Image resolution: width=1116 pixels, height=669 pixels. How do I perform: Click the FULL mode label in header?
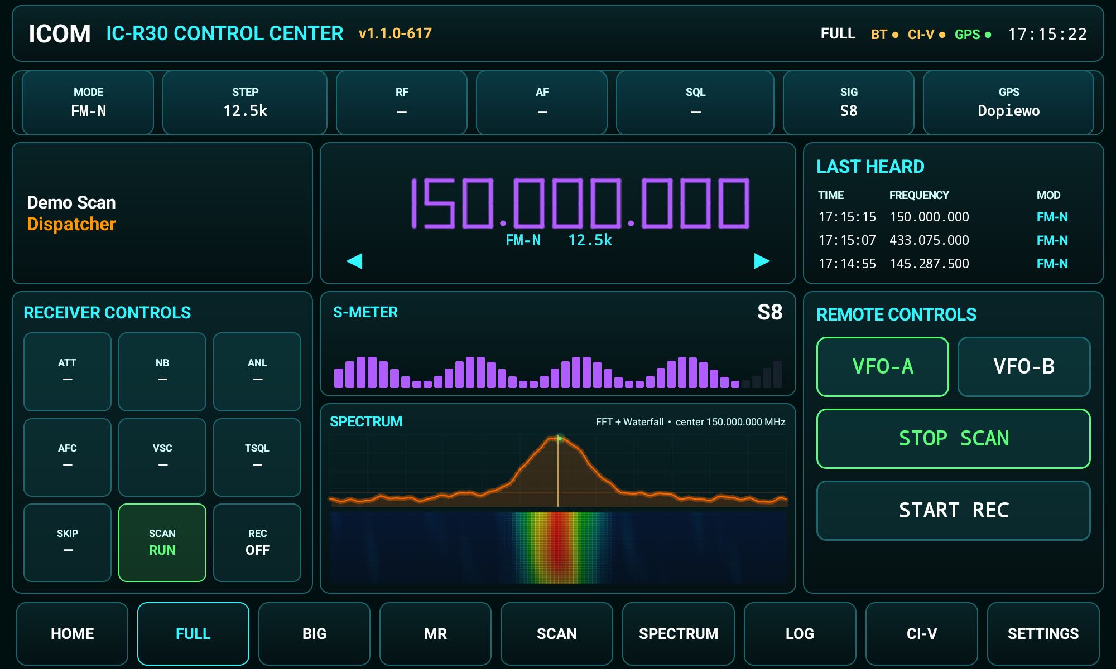point(838,33)
